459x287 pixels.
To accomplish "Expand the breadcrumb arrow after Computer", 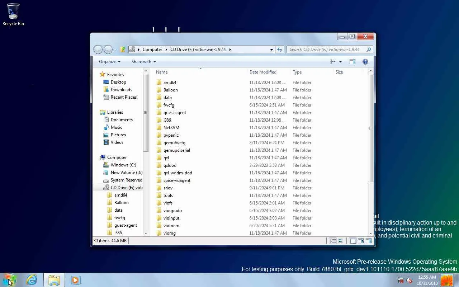I will pos(166,50).
